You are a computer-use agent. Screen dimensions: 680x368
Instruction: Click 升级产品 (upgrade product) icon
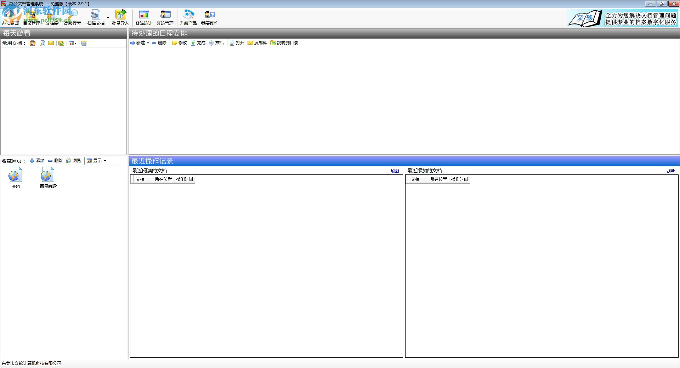[x=188, y=18]
